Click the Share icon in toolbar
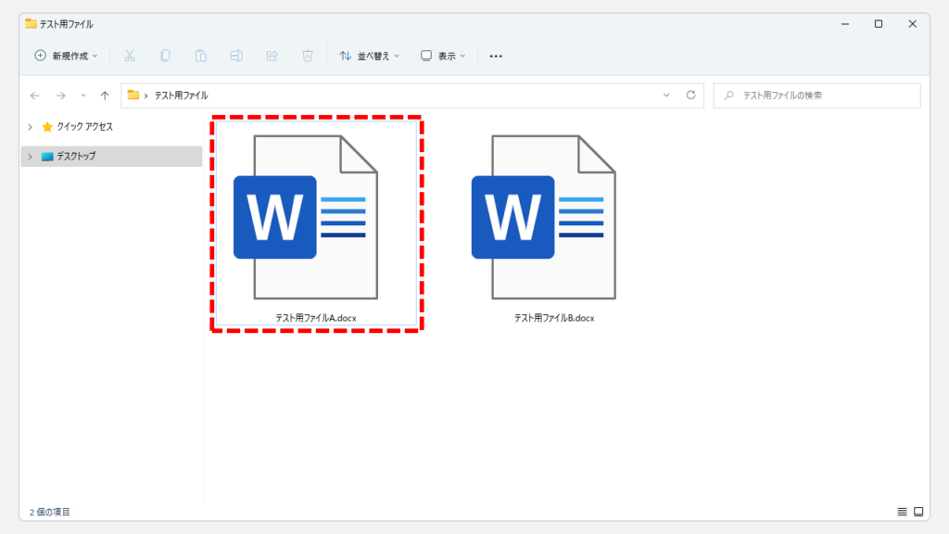Screen dimensions: 949x534 (272, 56)
